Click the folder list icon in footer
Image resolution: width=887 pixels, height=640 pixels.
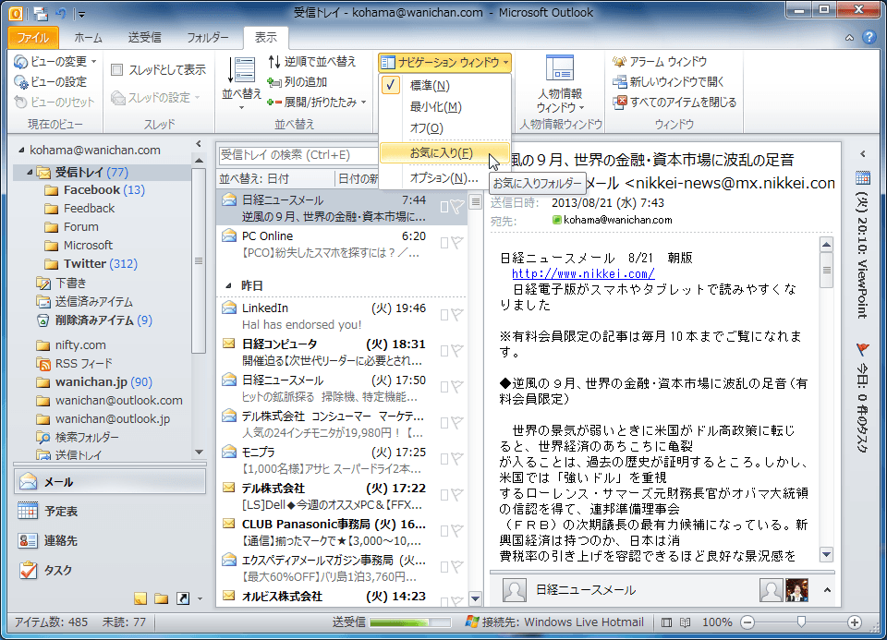(161, 598)
